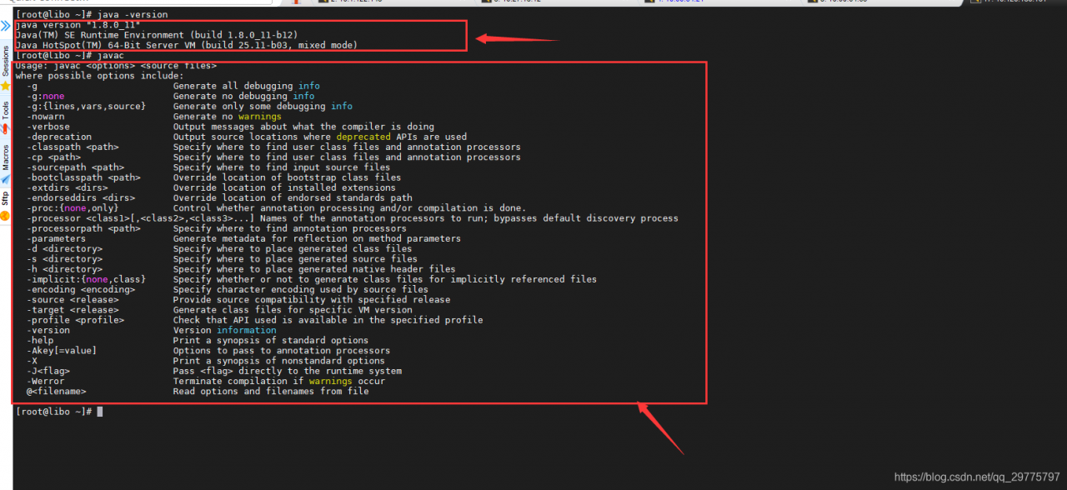1067x490 pixels.
Task: Click 'Specify character encoding used by source files'
Action: point(301,289)
